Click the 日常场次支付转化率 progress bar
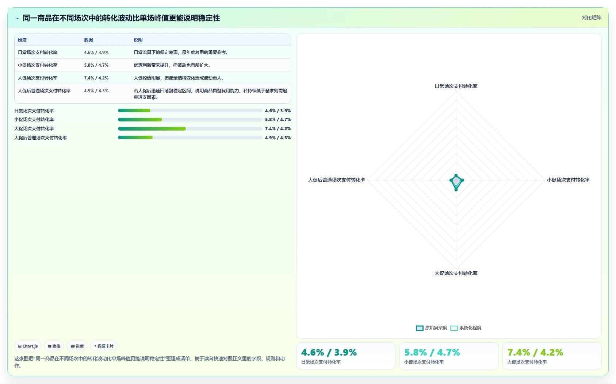 pos(190,110)
